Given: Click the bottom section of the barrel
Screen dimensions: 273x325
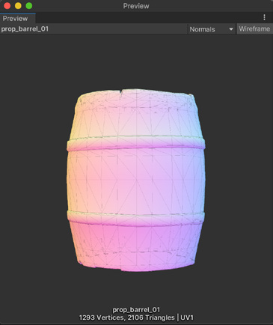Looking at the screenshot, I should pyautogui.click(x=136, y=247).
